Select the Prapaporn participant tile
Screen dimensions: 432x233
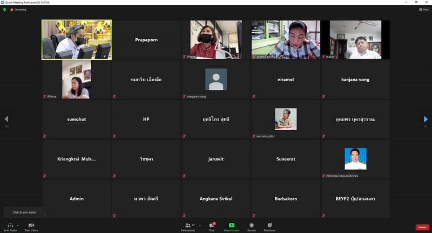pos(146,40)
